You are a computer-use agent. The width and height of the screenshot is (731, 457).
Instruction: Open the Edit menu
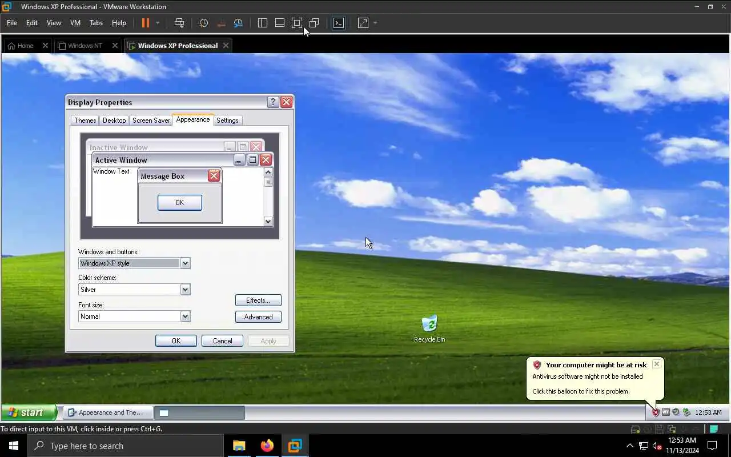(32, 23)
